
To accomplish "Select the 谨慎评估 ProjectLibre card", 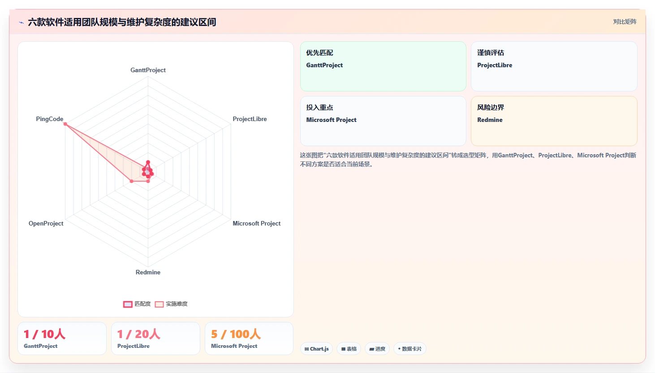I will pyautogui.click(x=554, y=66).
